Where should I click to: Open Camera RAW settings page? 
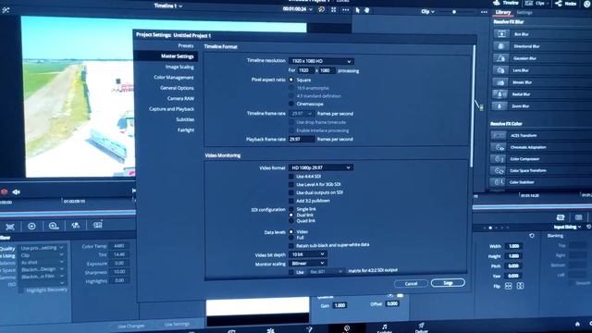tap(180, 99)
